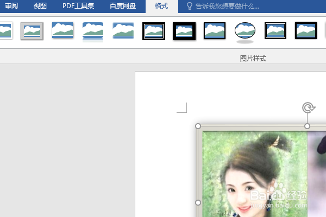Screen dimensions: 326x217
Task: Click the left-middle resize handle of the picture
Action: tap(198, 202)
